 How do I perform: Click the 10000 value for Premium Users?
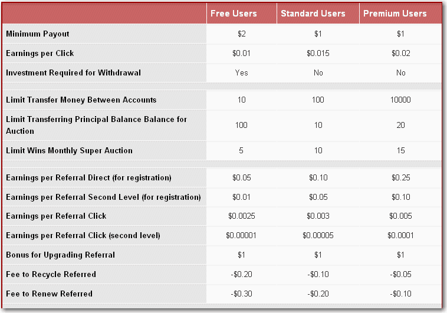coord(400,100)
